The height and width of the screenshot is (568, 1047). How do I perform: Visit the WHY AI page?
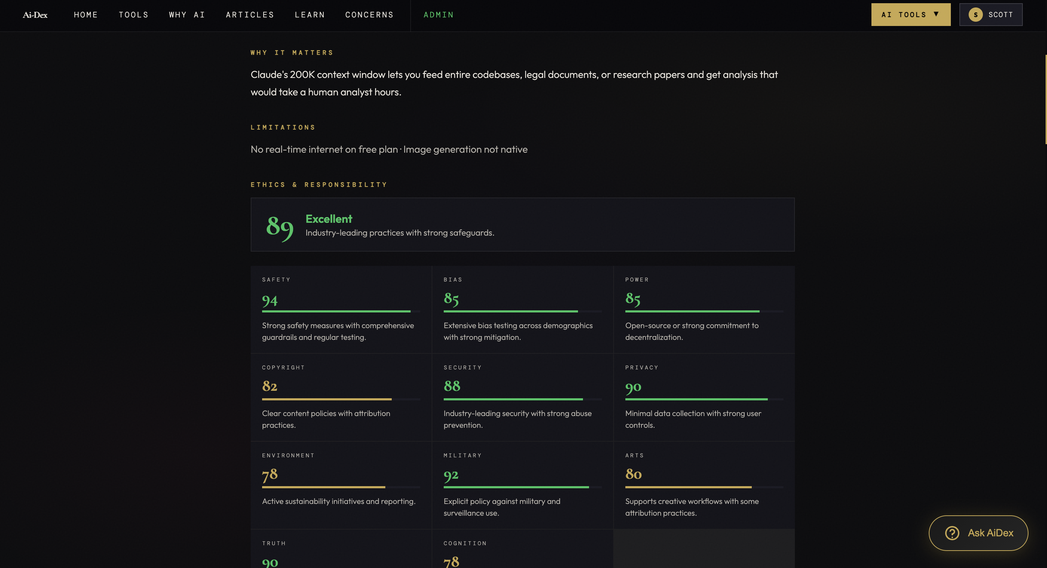pyautogui.click(x=186, y=15)
